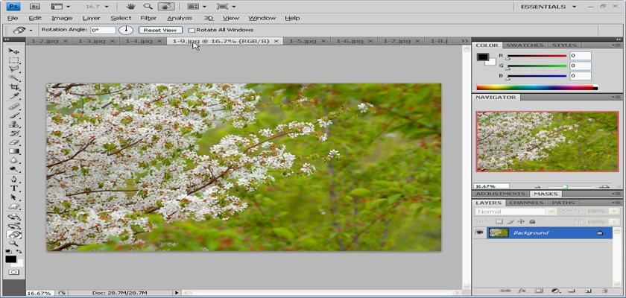Viewport: 626px width, 298px height.
Task: Create a new layer button
Action: click(x=588, y=291)
